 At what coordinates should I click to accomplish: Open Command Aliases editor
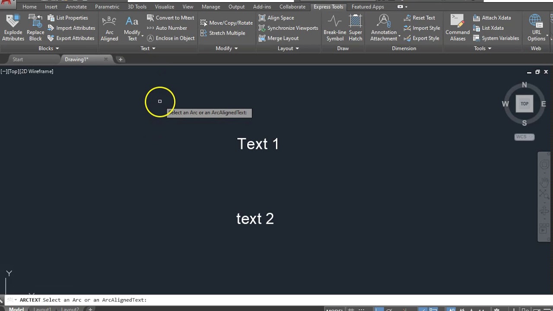[458, 28]
